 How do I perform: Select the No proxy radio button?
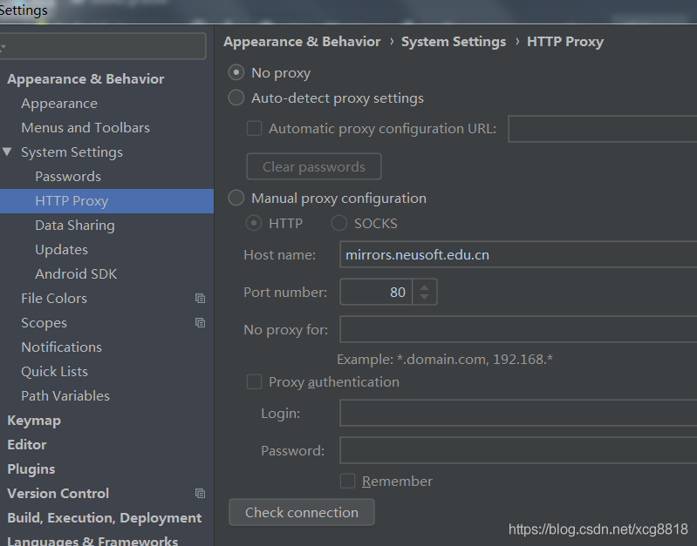236,73
